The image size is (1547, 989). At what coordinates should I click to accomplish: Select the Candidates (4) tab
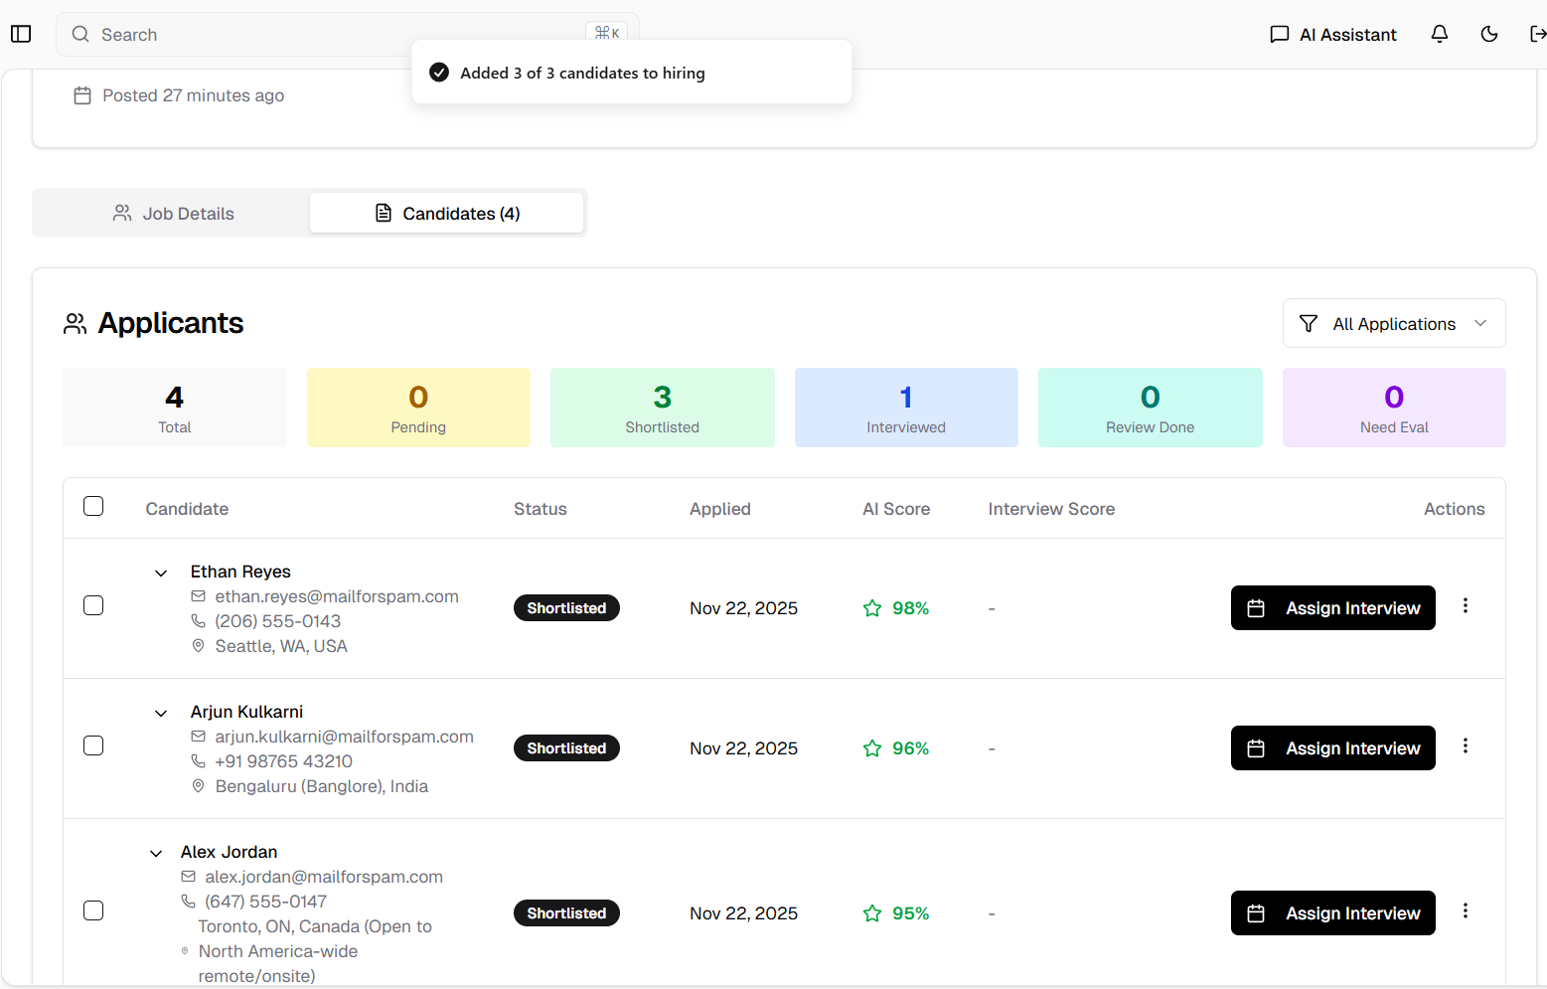pyautogui.click(x=447, y=214)
